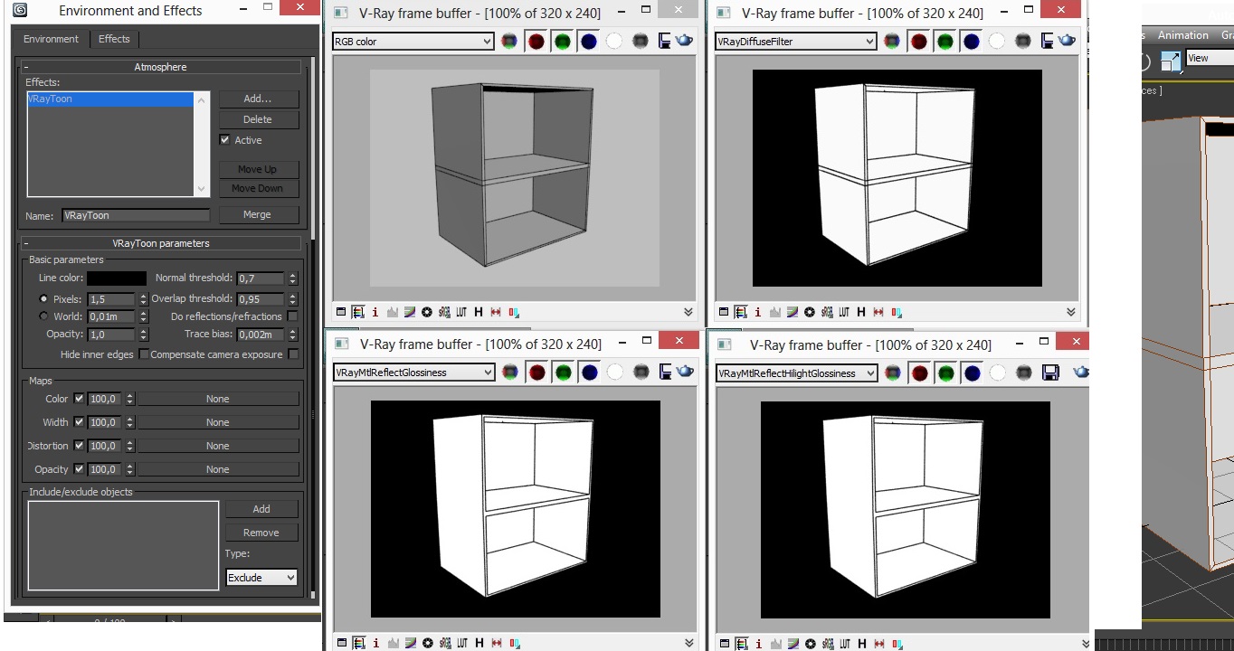The width and height of the screenshot is (1234, 651).
Task: Toggle LUT correction in RGB color window
Action: click(461, 312)
